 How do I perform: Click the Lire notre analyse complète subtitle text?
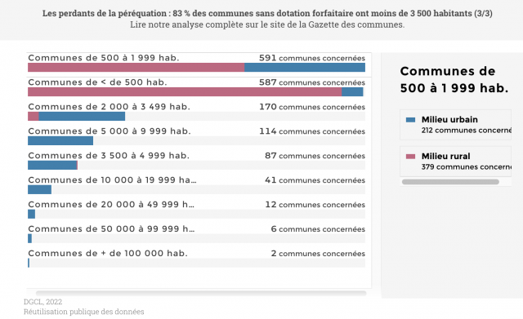click(x=267, y=24)
